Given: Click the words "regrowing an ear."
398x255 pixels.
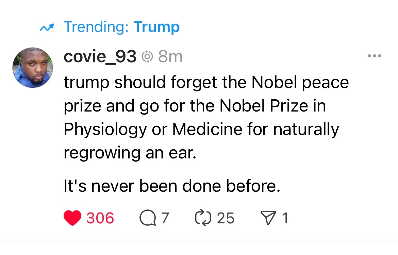Looking at the screenshot, I should pos(130,153).
